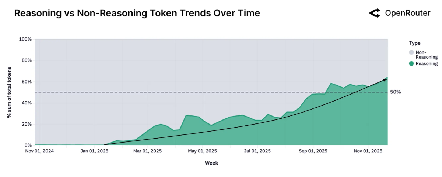The image size is (442, 177).
Task: Hide the Reasoning series via legend label
Action: 427,64
